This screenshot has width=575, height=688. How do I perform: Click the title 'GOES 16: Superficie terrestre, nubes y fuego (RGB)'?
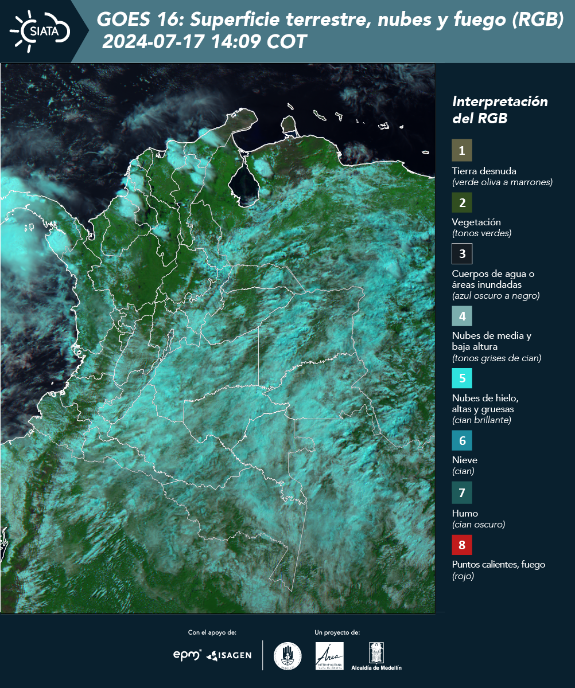point(330,20)
